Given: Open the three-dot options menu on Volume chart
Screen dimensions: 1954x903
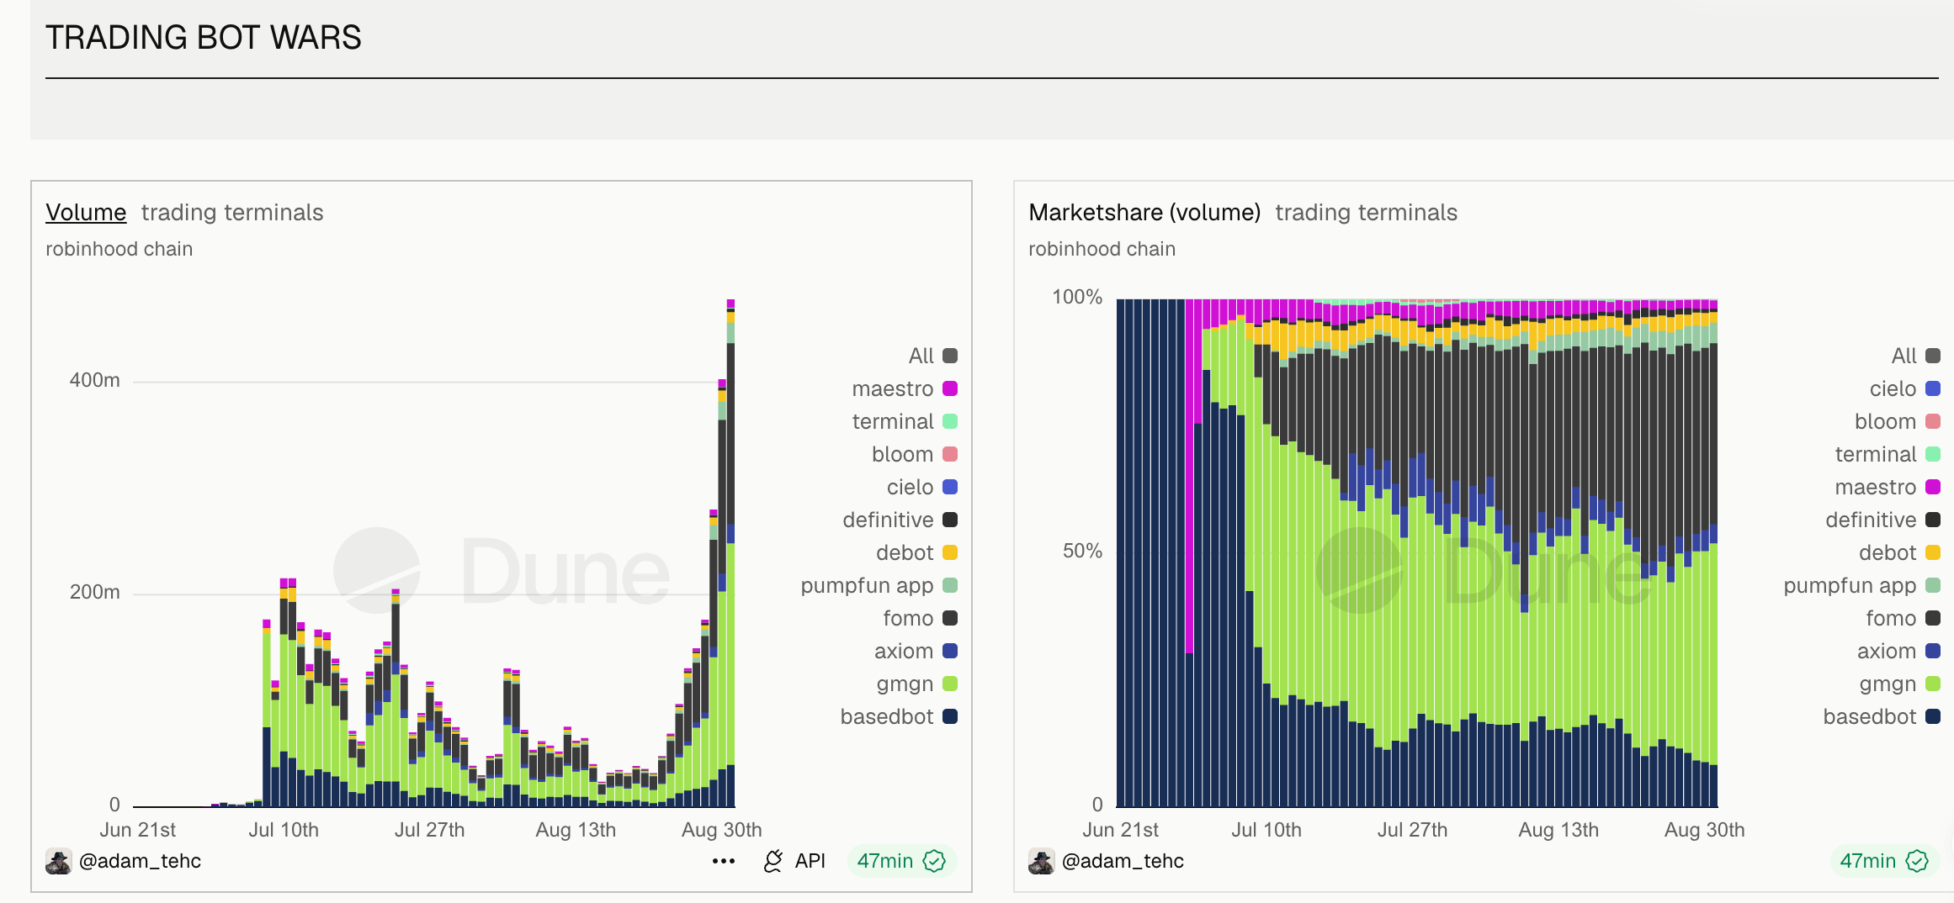Looking at the screenshot, I should coord(724,861).
